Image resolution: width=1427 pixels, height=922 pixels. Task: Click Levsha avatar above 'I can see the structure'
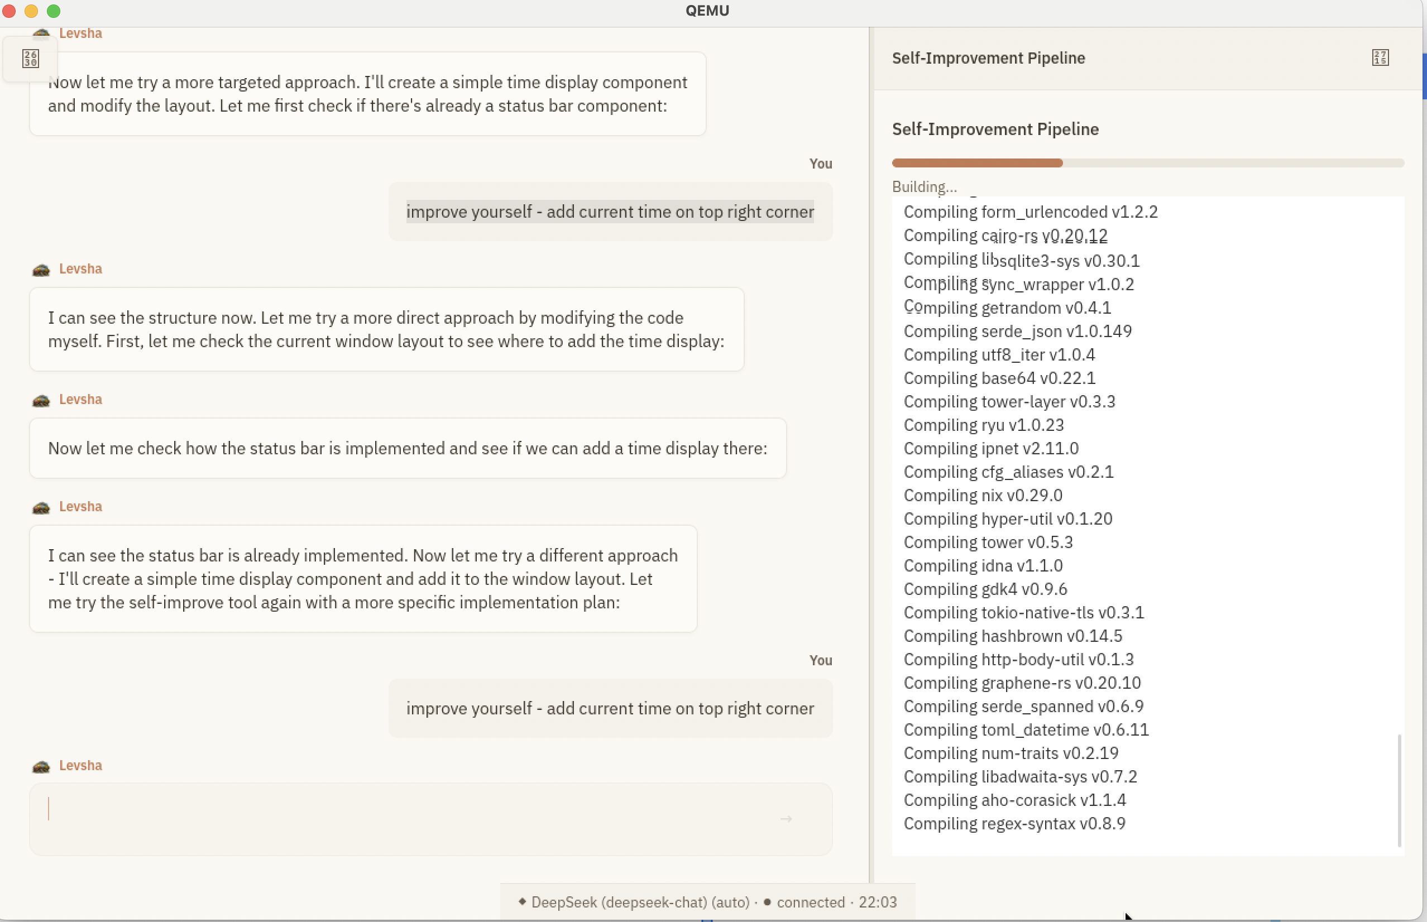pyautogui.click(x=41, y=270)
